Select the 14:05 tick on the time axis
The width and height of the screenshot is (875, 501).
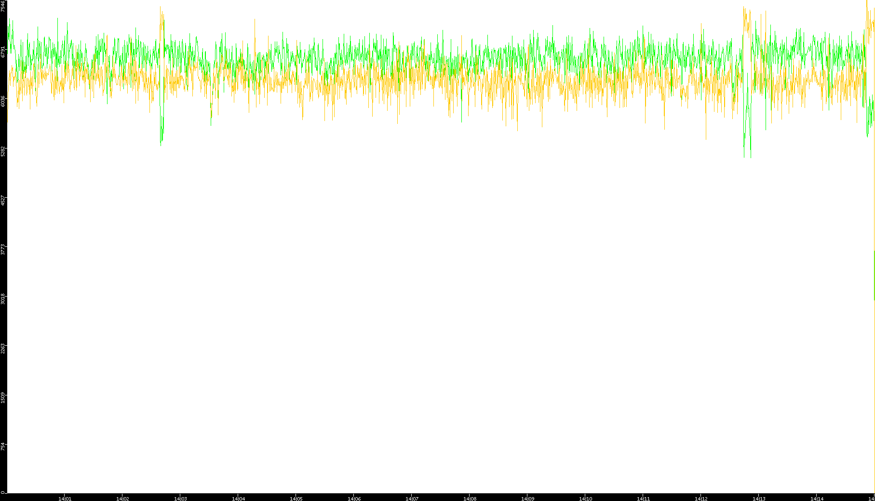pyautogui.click(x=296, y=498)
